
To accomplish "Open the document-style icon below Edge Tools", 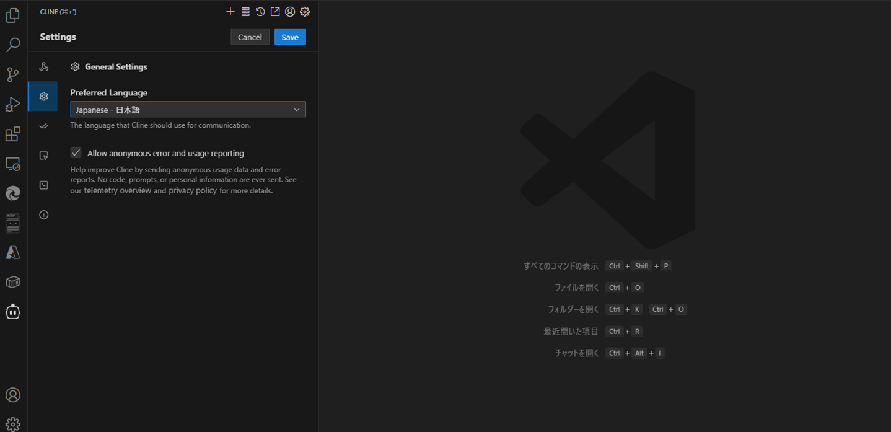I will click(x=12, y=223).
